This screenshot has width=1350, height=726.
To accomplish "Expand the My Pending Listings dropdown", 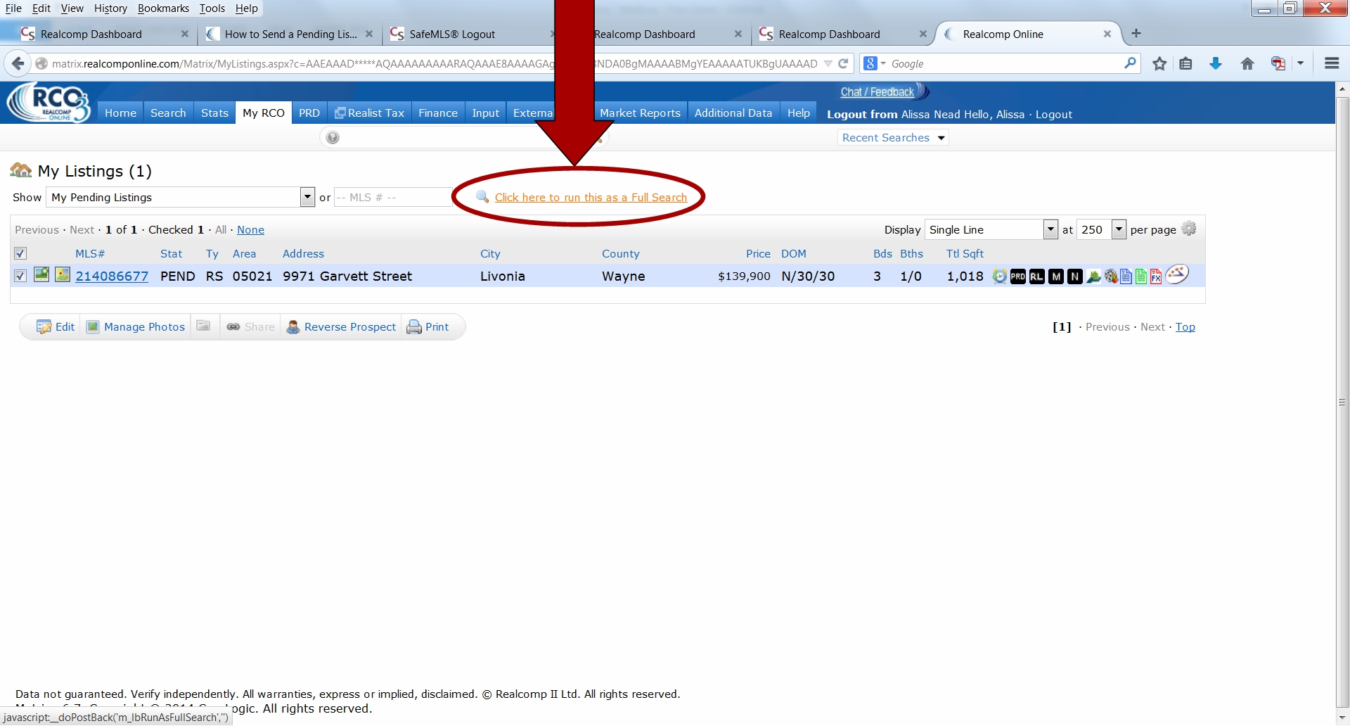I will coord(307,197).
